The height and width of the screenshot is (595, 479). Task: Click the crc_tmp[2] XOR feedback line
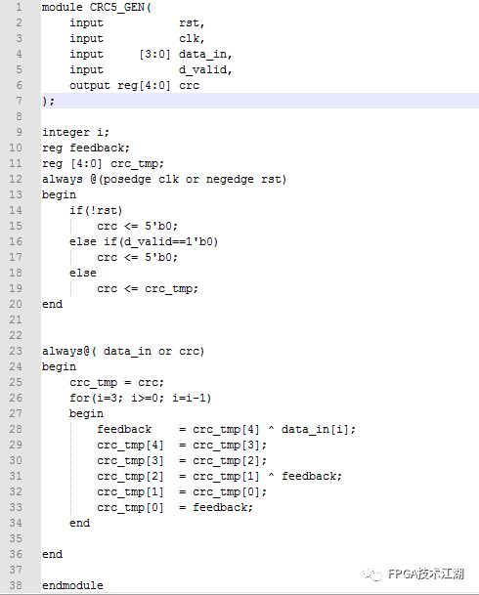click(219, 476)
